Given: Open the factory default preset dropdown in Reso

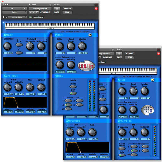Looking at the screenshot, I should pyautogui.click(x=106, y=54).
